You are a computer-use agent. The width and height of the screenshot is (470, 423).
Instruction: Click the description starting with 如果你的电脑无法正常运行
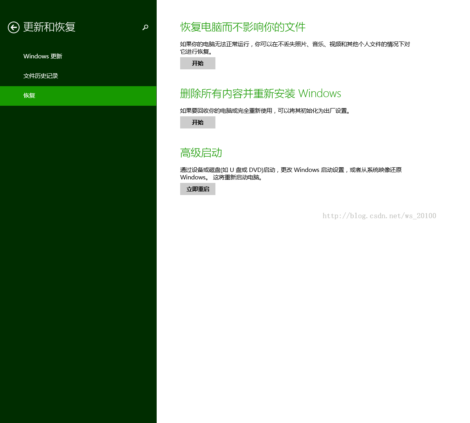295,48
